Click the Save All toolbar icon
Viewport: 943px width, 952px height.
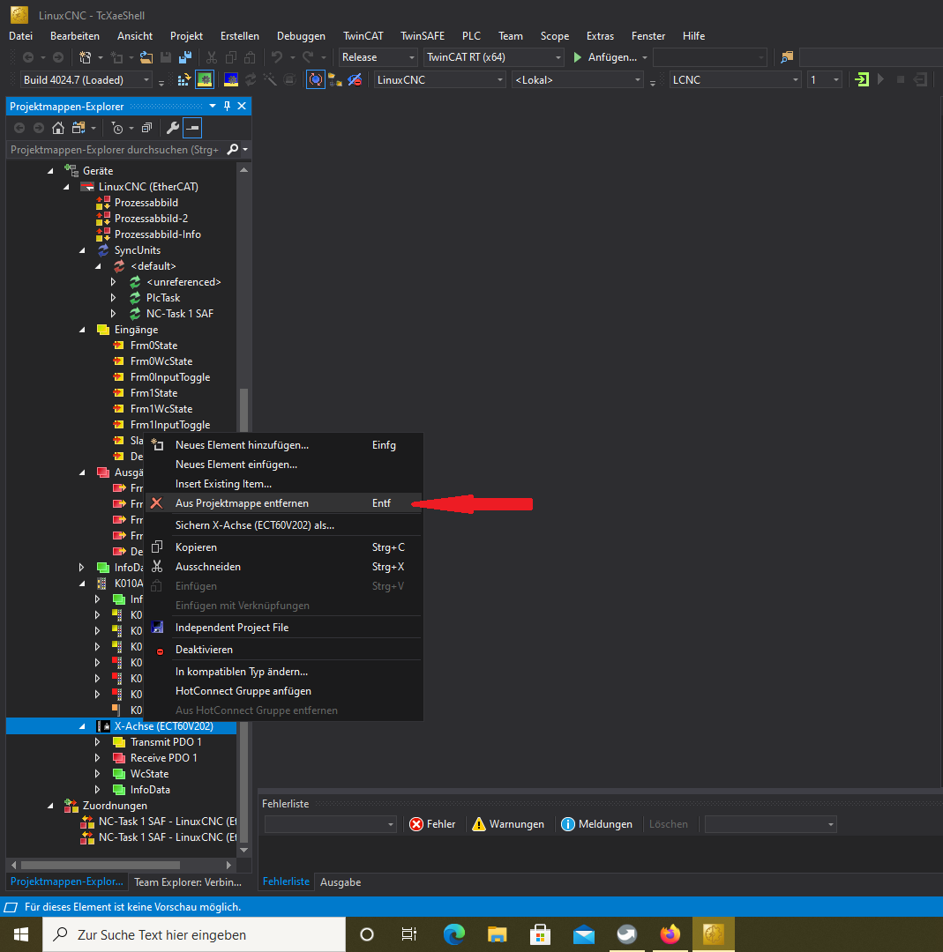point(185,57)
